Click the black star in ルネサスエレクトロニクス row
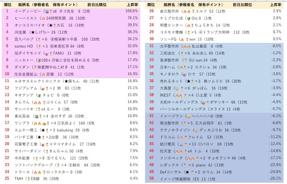 (66, 81)
